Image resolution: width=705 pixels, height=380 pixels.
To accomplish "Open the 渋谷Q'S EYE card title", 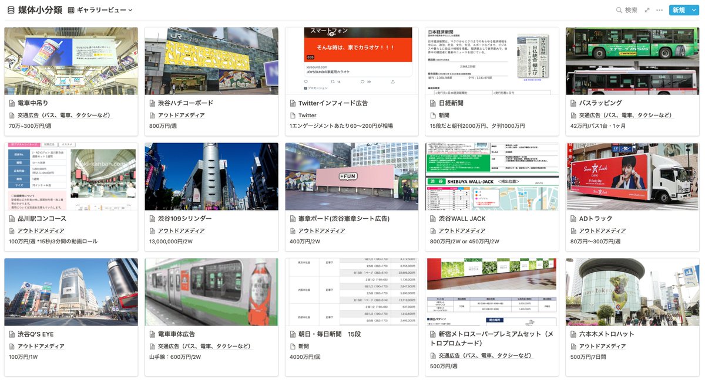I will coord(35,334).
